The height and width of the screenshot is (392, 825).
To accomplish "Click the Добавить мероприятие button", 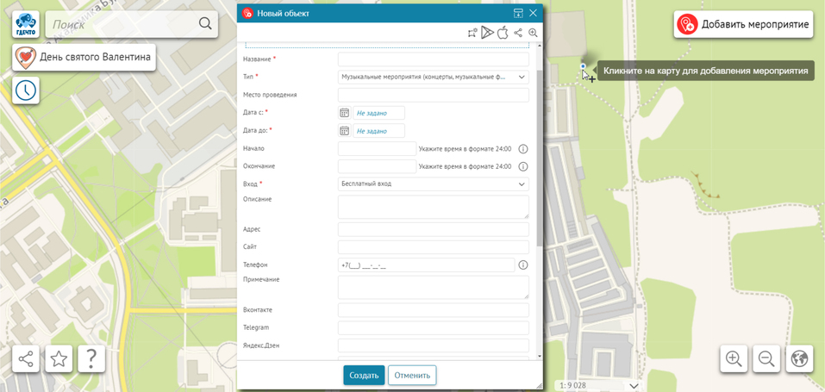I will [743, 24].
